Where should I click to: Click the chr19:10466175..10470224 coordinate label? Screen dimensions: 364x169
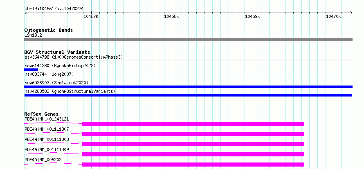click(x=54, y=9)
